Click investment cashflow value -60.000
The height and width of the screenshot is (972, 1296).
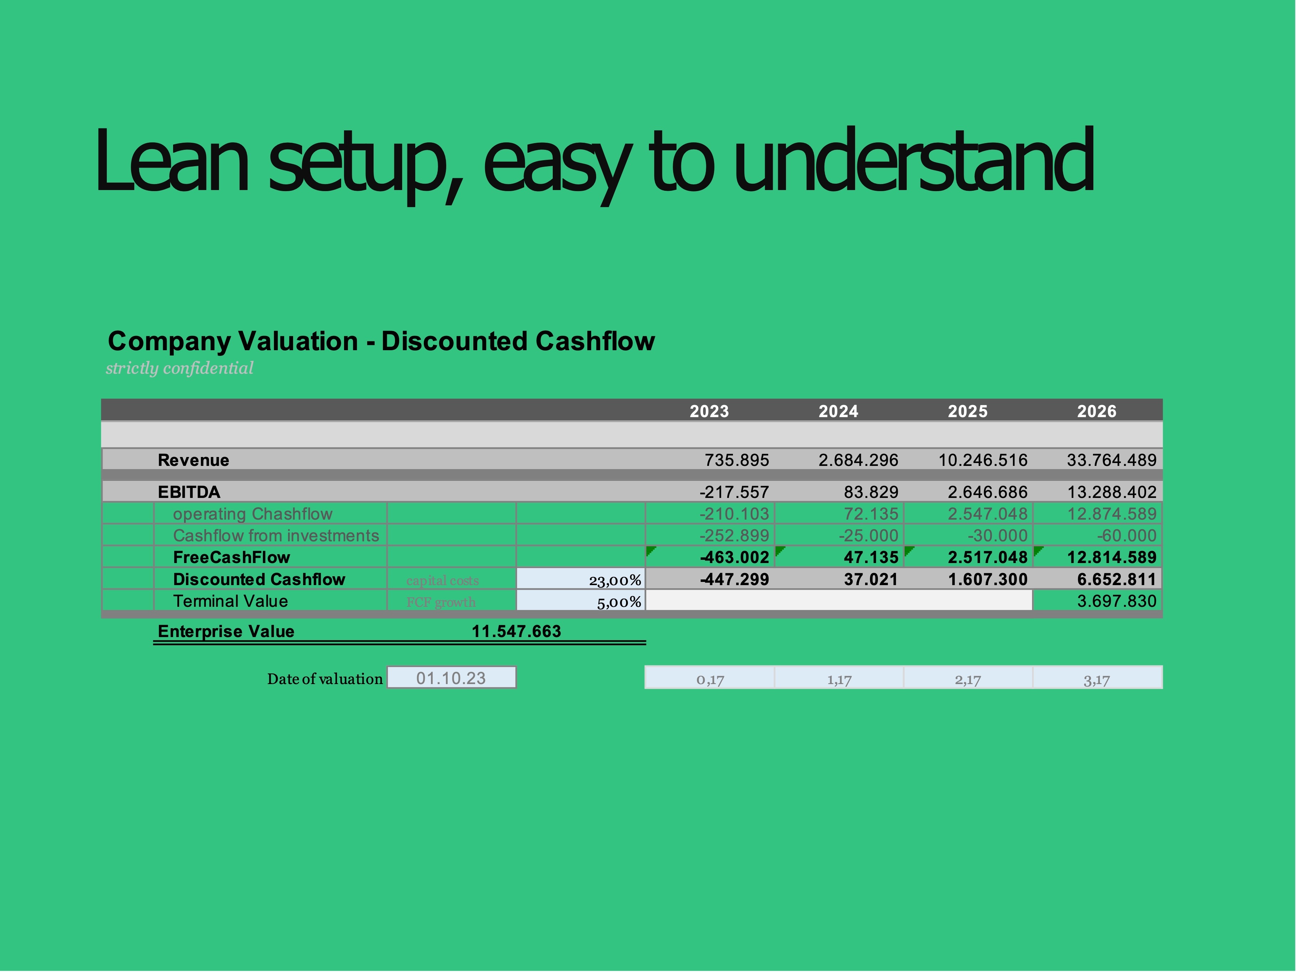(x=1127, y=536)
